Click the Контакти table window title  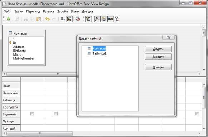click(20, 33)
